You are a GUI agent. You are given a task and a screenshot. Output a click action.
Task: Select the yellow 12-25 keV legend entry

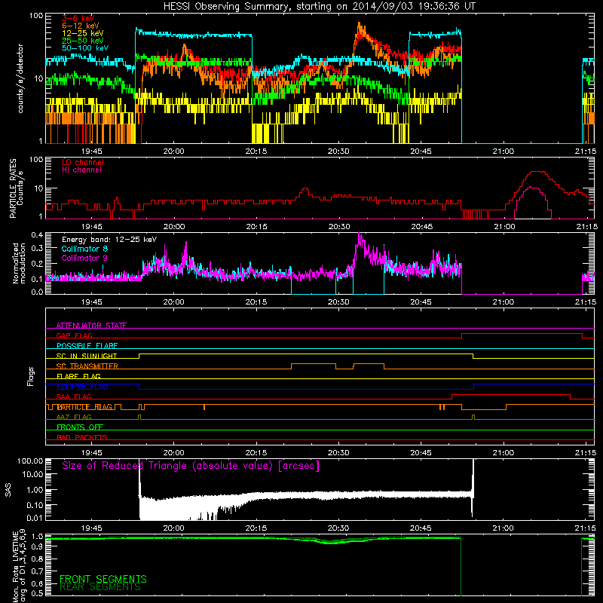(x=83, y=33)
